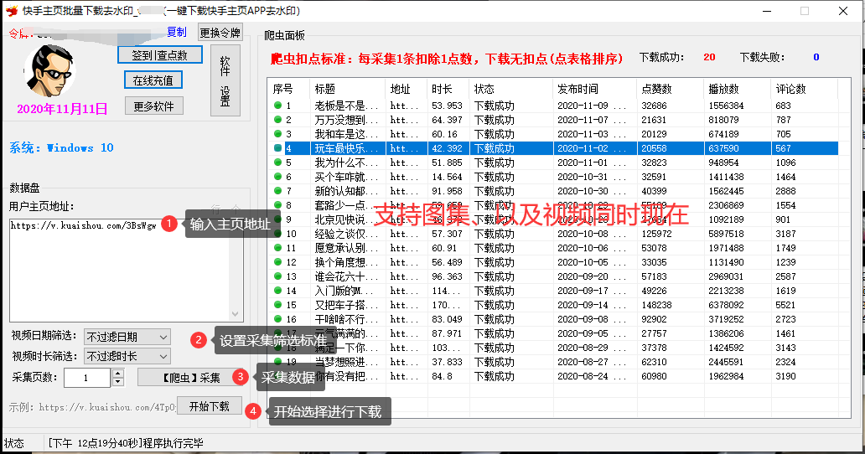This screenshot has width=865, height=454.
Task: Open 更多软件 button
Action: [x=154, y=106]
